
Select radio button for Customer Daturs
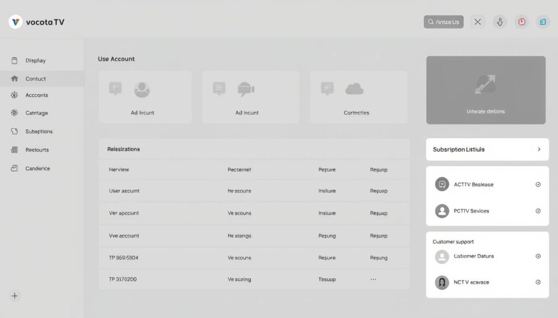coord(538,256)
